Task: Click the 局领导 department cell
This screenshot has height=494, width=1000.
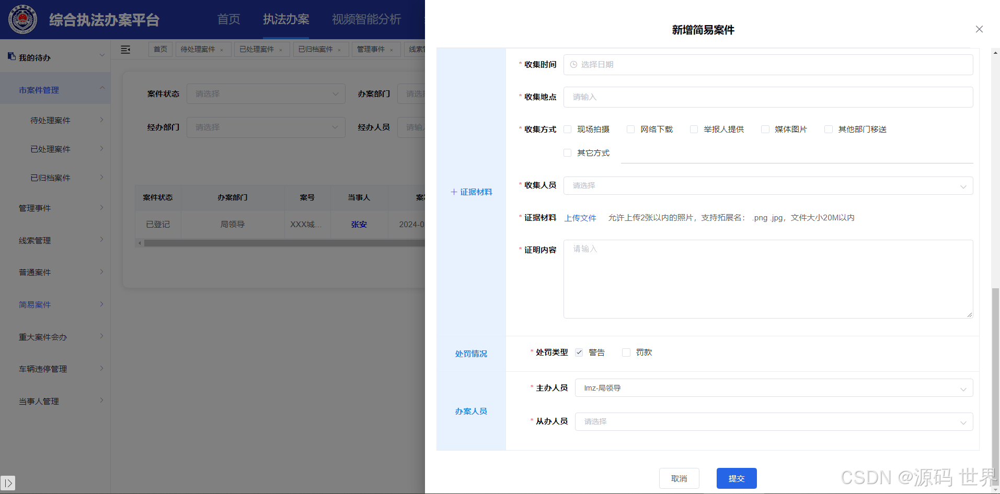Action: pos(233,225)
